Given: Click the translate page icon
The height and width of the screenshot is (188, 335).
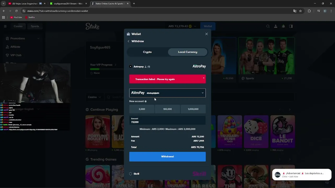Looking at the screenshot, I should coord(295,11).
